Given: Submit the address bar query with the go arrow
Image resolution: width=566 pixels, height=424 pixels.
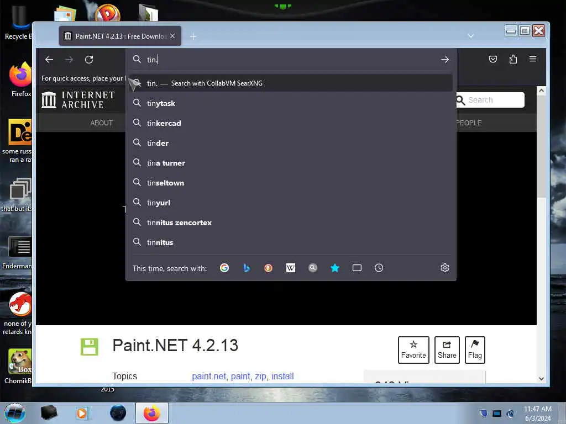Looking at the screenshot, I should point(445,60).
